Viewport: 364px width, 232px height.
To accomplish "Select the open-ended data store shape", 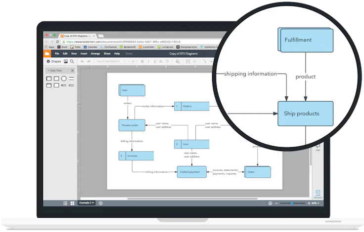I will [x=72, y=85].
